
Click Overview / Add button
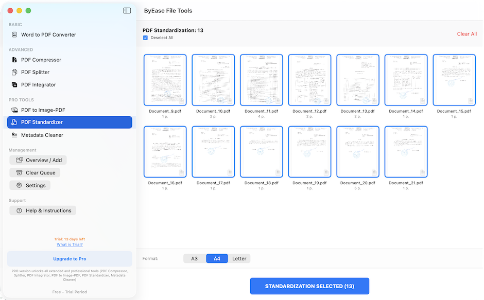38,160
